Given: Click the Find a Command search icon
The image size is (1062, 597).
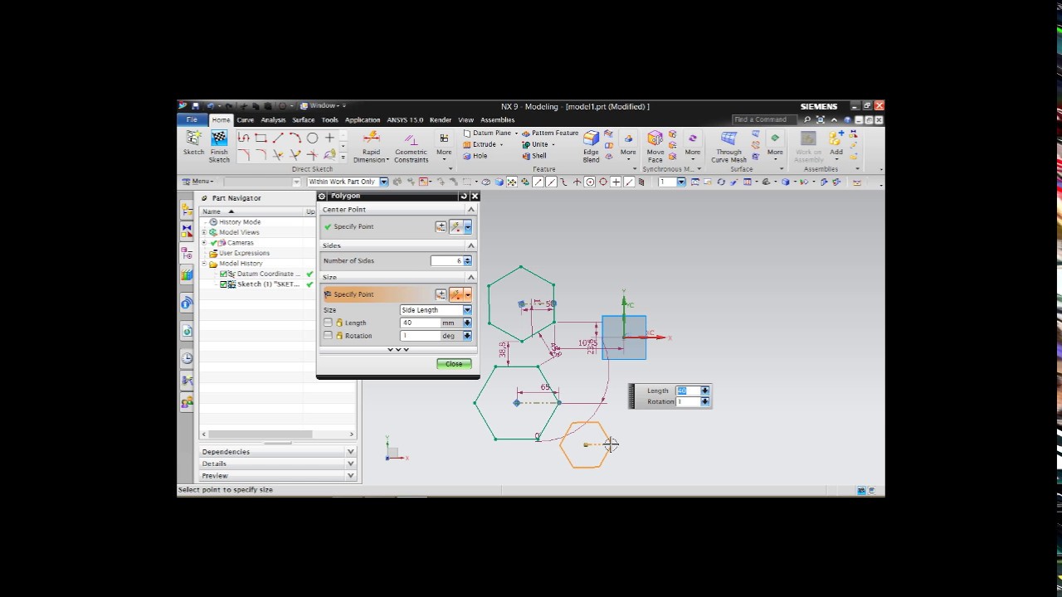Looking at the screenshot, I should tap(806, 119).
